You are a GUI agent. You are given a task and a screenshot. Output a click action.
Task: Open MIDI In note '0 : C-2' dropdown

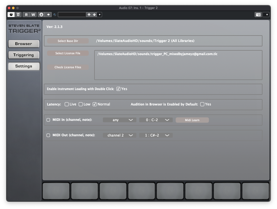pyautogui.click(x=156, y=120)
